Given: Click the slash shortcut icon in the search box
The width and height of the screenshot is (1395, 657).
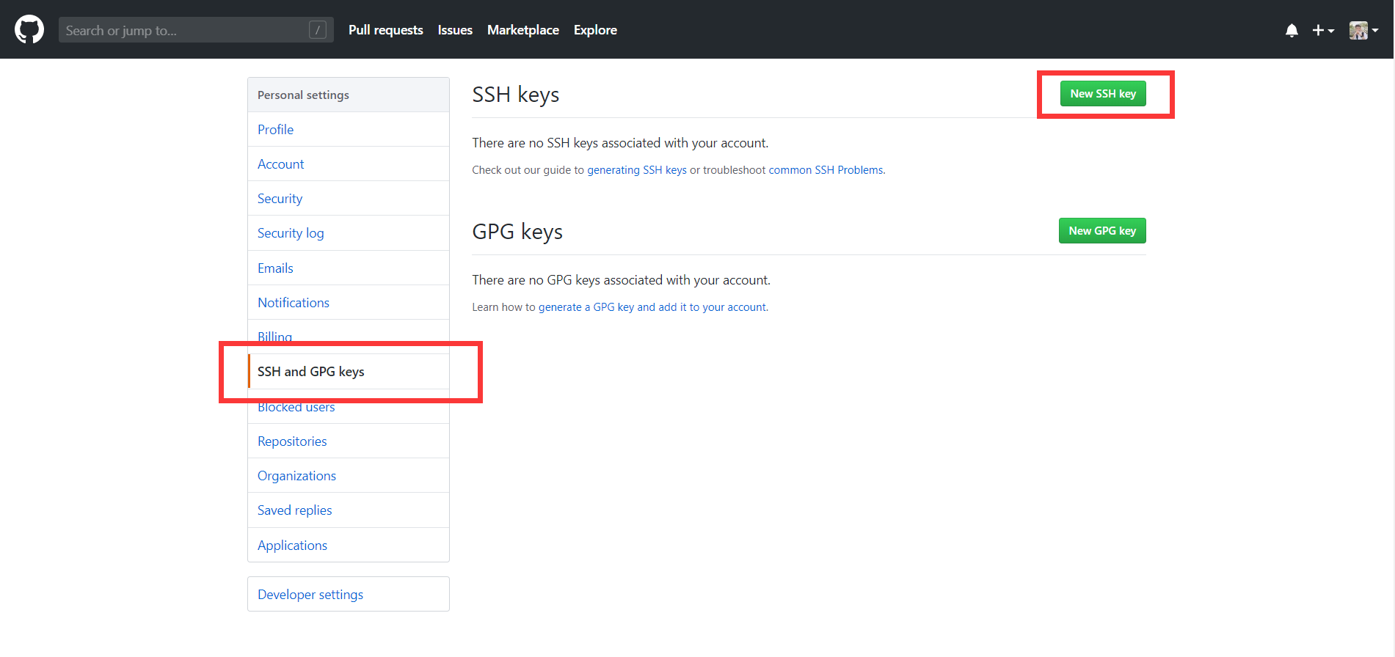Looking at the screenshot, I should coord(318,30).
